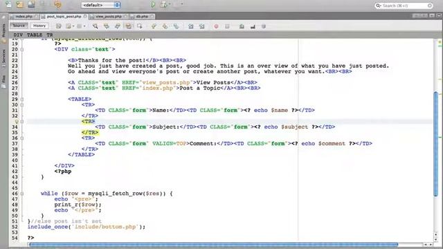Toggle the History view button
Screen dimensions: 443x249
tap(39, 26)
